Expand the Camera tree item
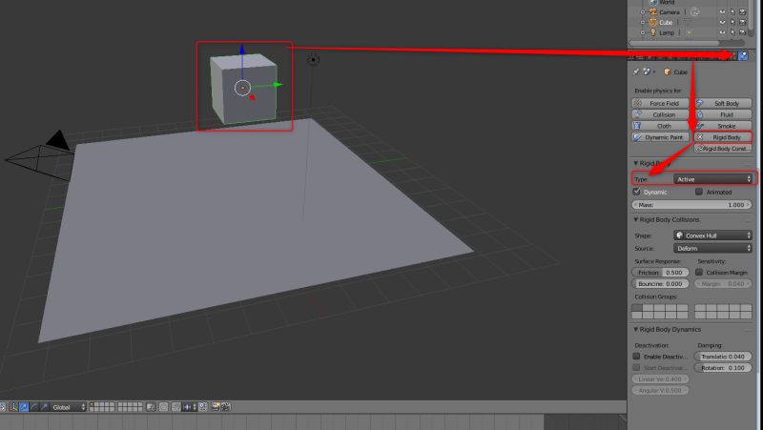Viewport: 763px width, 430px height. pyautogui.click(x=642, y=11)
